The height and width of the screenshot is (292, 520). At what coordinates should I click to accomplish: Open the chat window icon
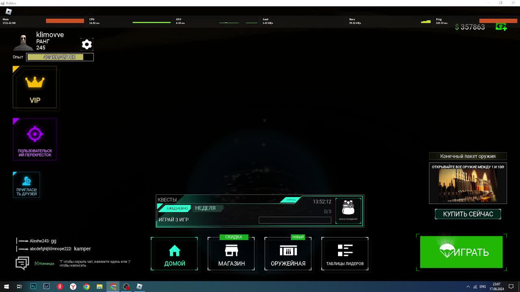[22, 263]
